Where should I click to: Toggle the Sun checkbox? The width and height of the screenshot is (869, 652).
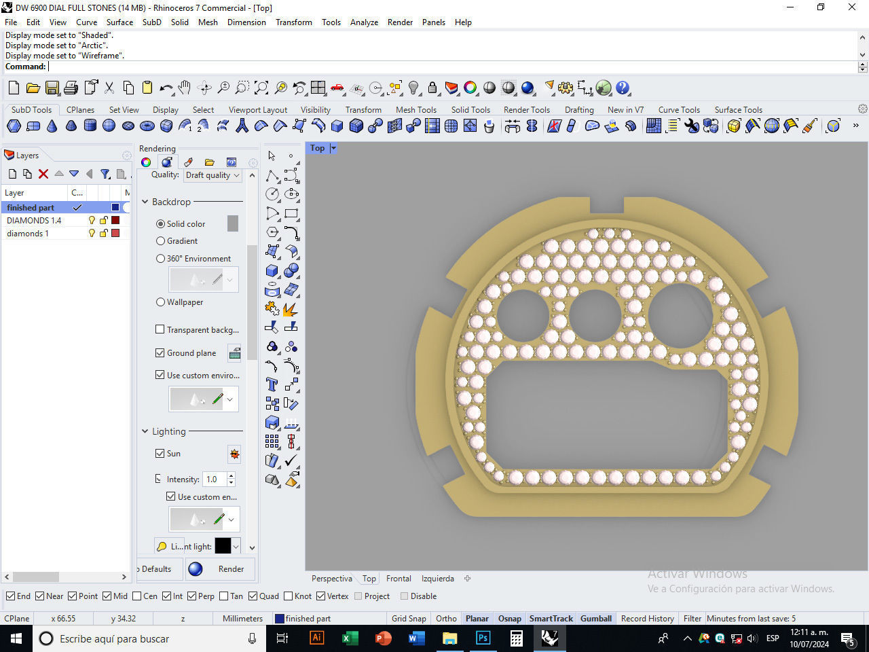tap(160, 453)
